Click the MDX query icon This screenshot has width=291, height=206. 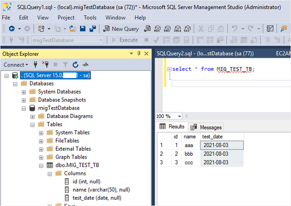point(157,29)
